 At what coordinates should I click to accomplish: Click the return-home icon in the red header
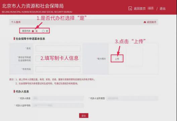pos(130,8)
